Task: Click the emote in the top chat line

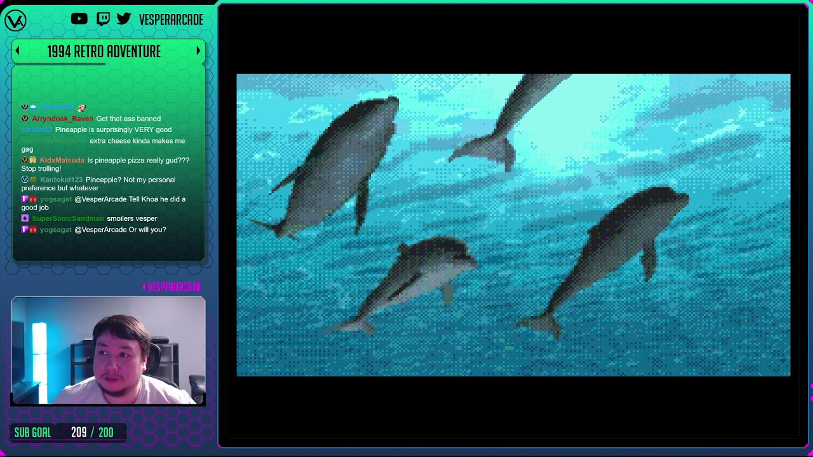Action: coord(81,108)
